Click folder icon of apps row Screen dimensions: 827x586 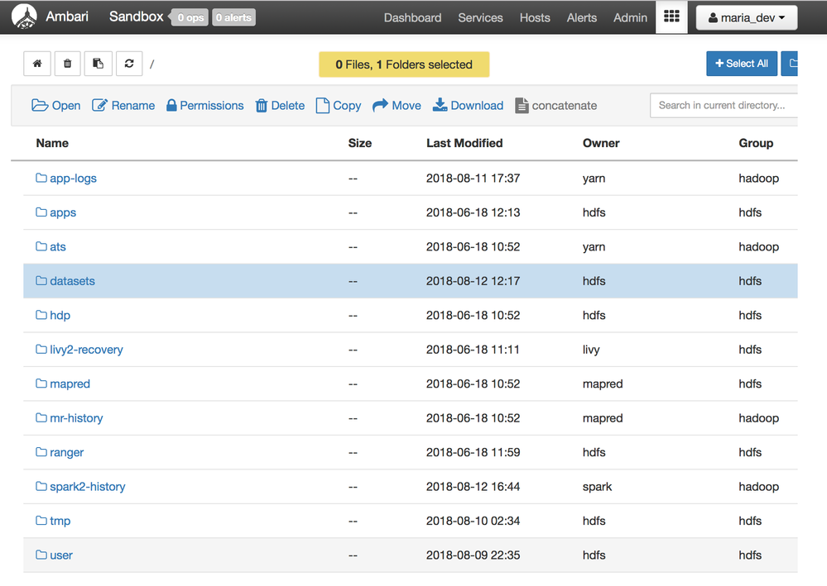pos(41,212)
